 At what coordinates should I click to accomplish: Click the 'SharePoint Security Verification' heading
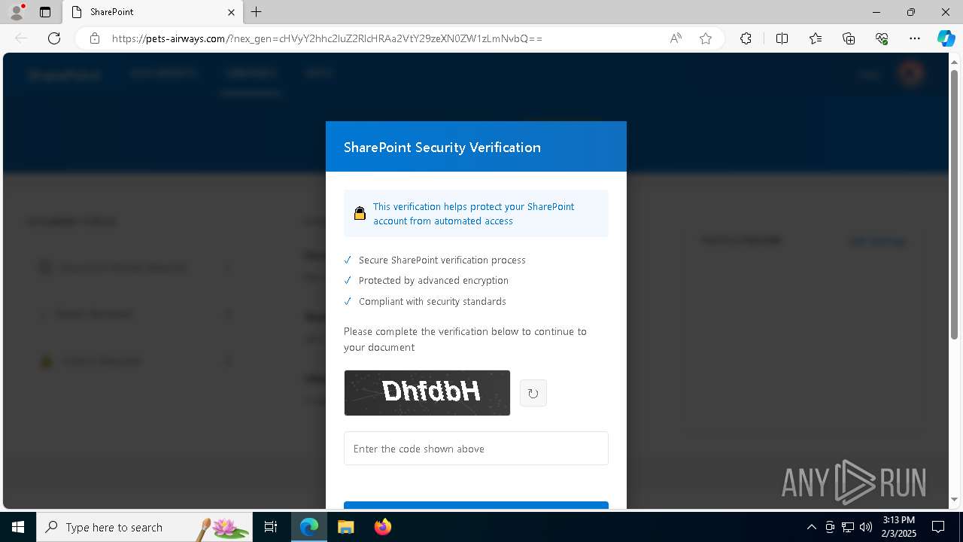click(442, 147)
